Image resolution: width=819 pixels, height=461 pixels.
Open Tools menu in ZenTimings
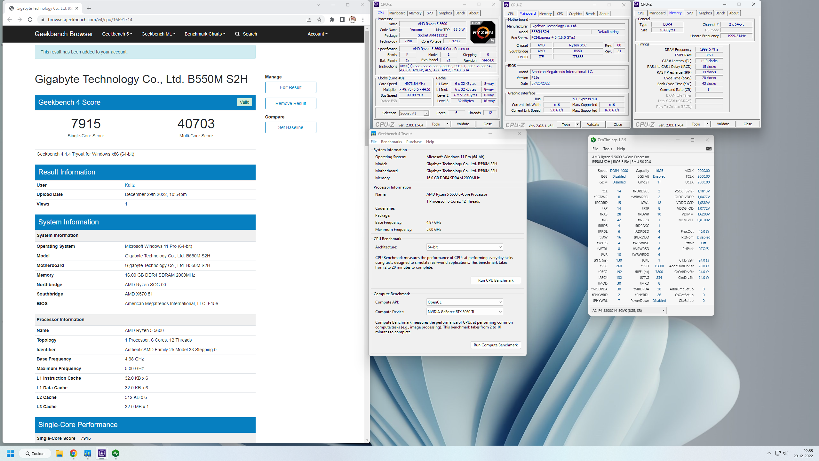click(607, 149)
